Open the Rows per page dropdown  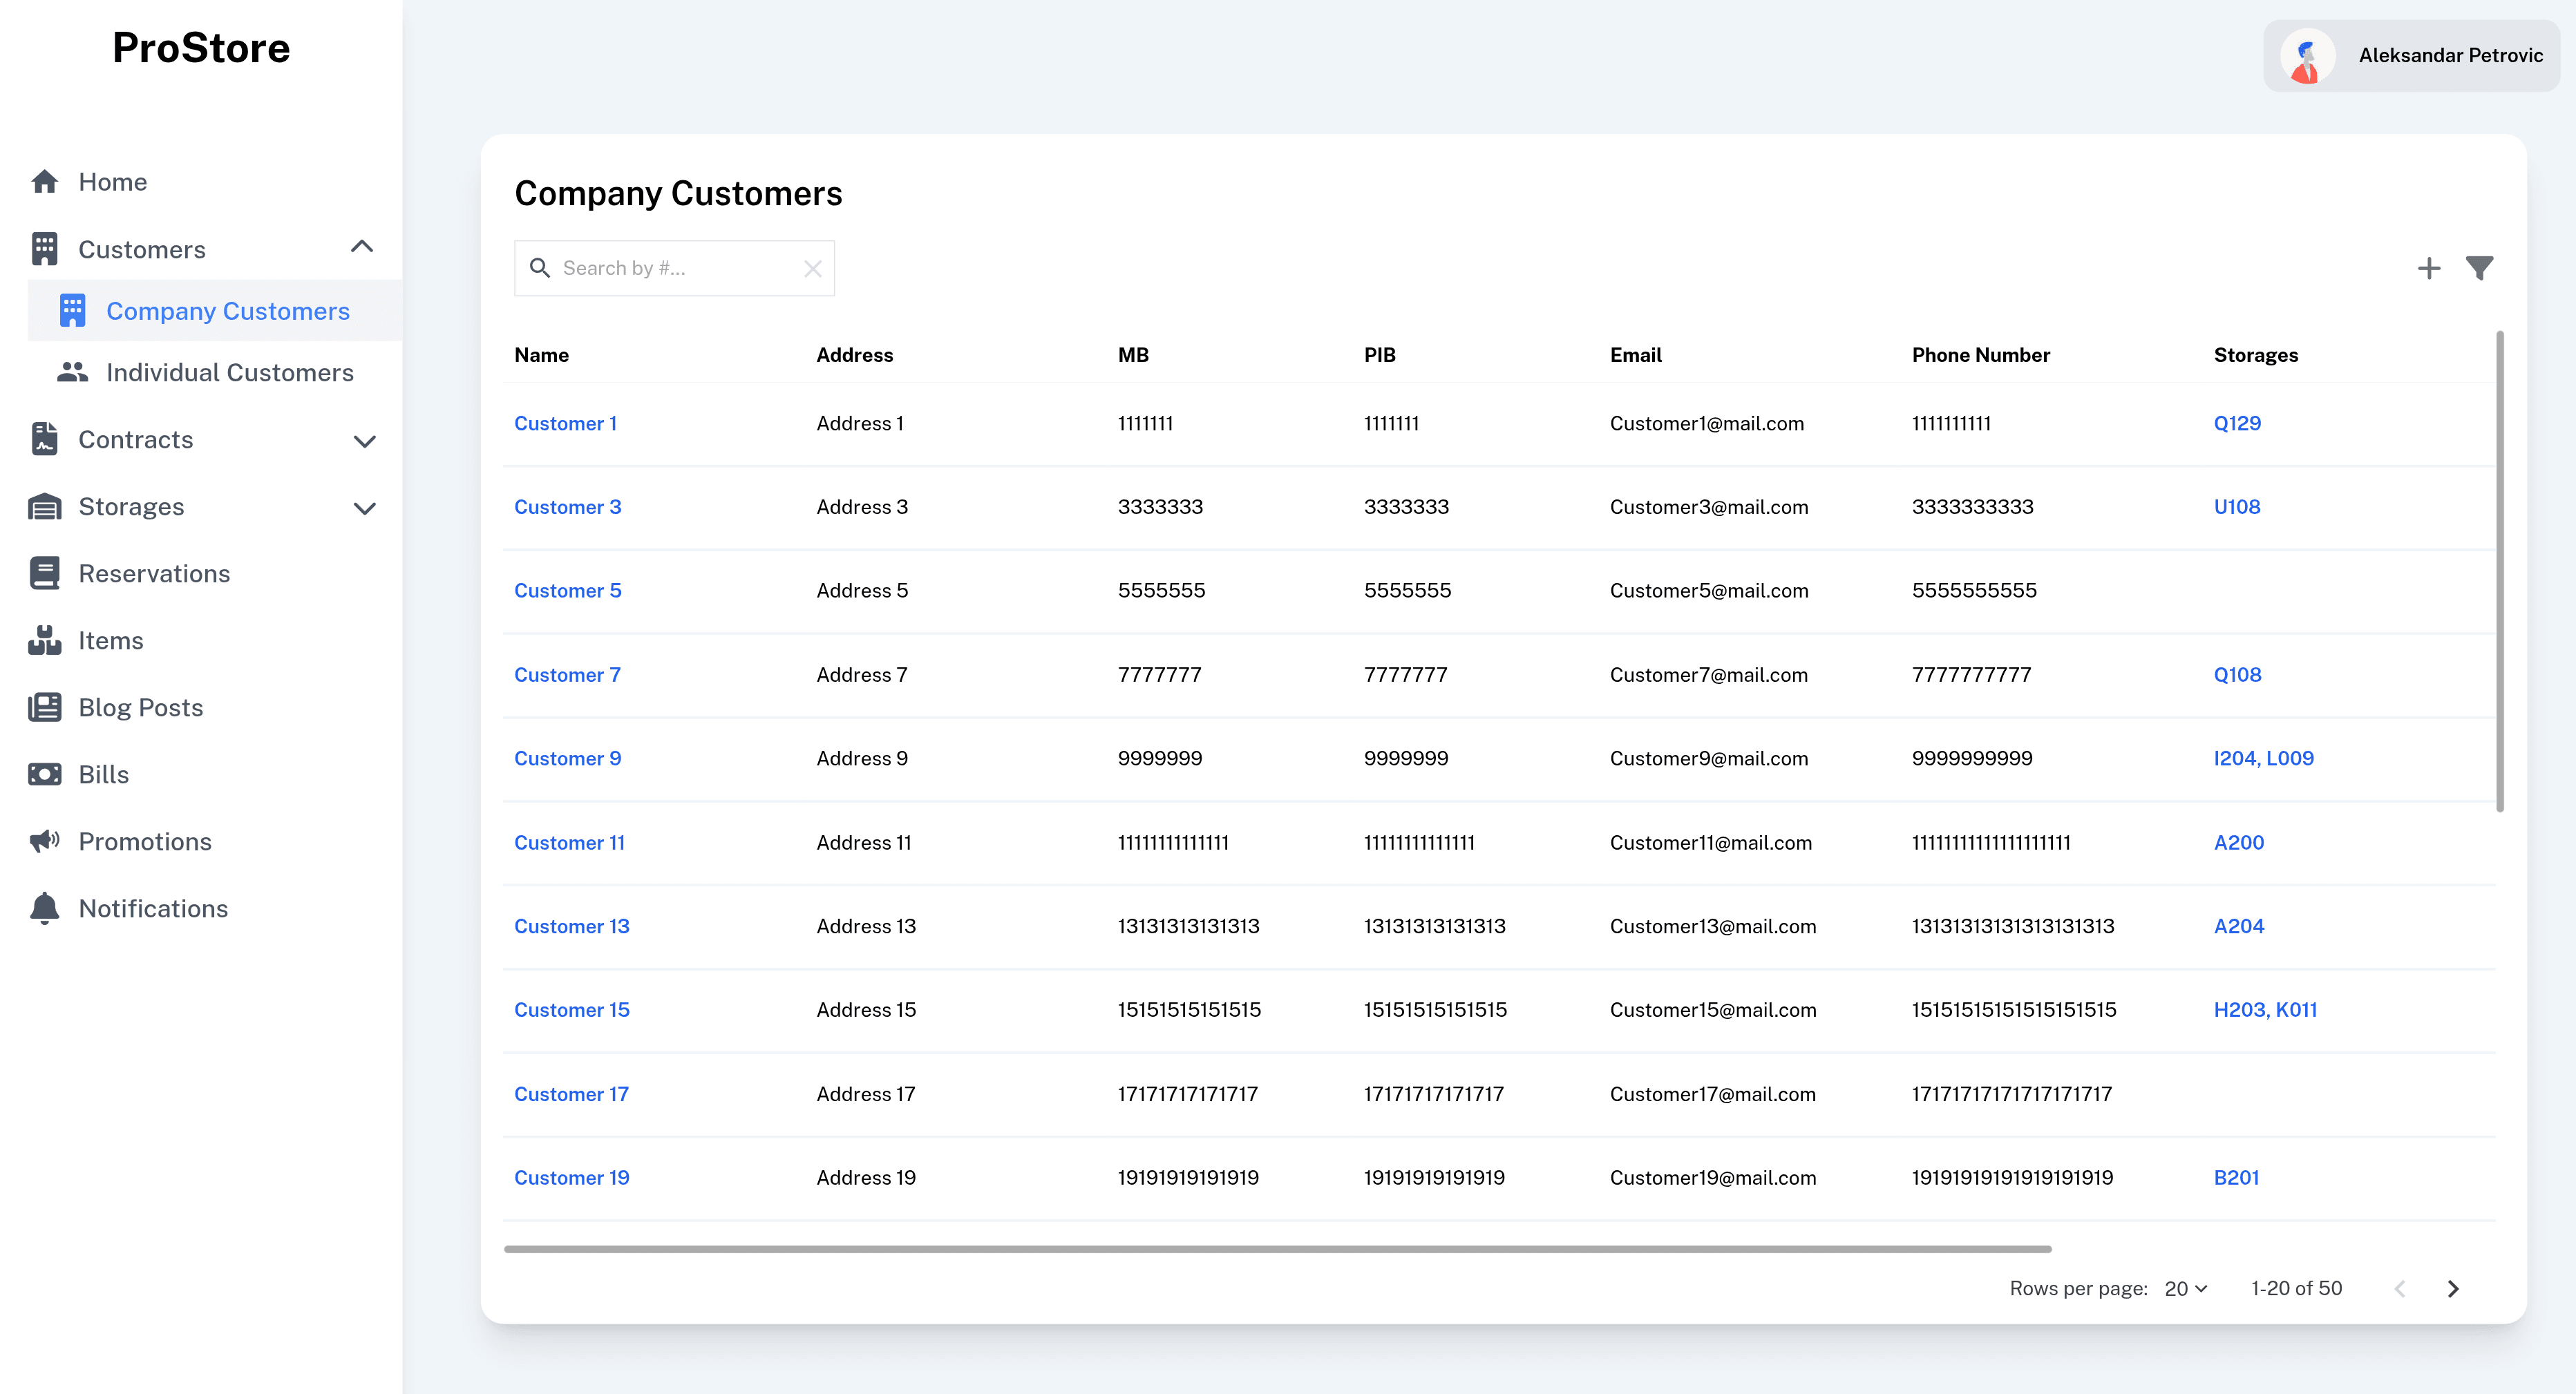click(x=2185, y=1288)
